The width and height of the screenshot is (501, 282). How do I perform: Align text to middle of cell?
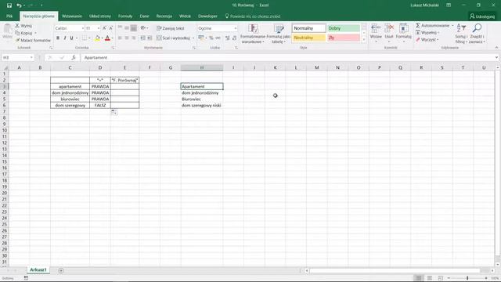tap(127, 28)
